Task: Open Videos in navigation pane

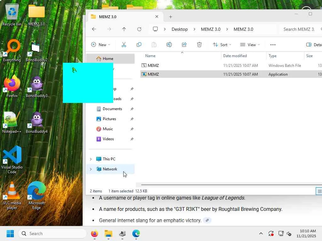Action: [108, 139]
